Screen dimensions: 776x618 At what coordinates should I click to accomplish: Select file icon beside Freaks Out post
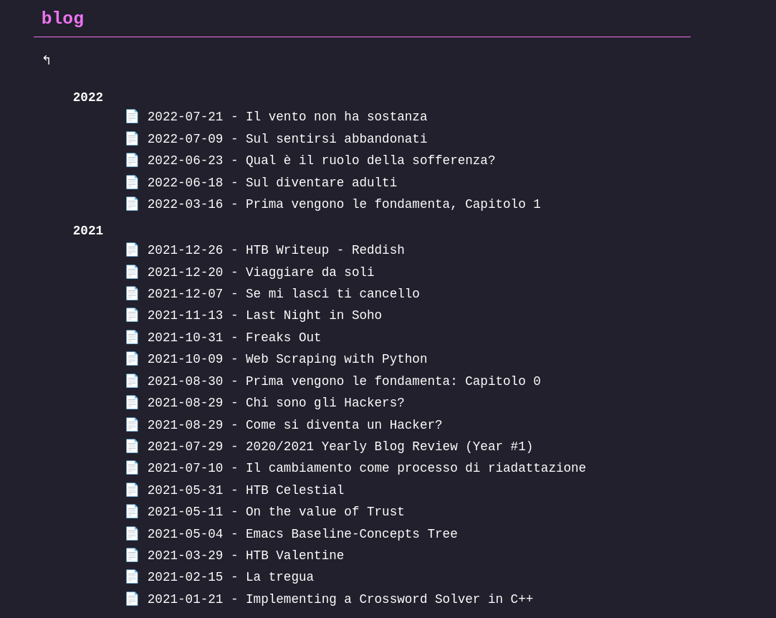[x=132, y=337]
